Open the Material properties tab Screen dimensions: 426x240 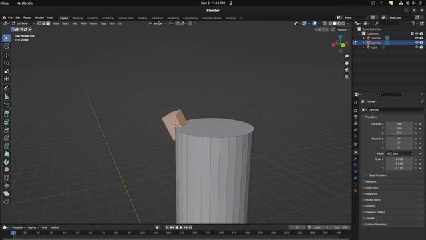pyautogui.click(x=356, y=191)
